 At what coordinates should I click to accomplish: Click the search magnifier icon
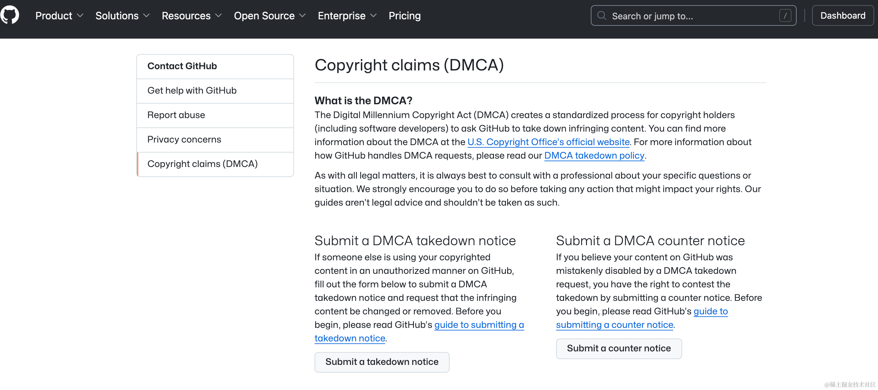(x=602, y=16)
